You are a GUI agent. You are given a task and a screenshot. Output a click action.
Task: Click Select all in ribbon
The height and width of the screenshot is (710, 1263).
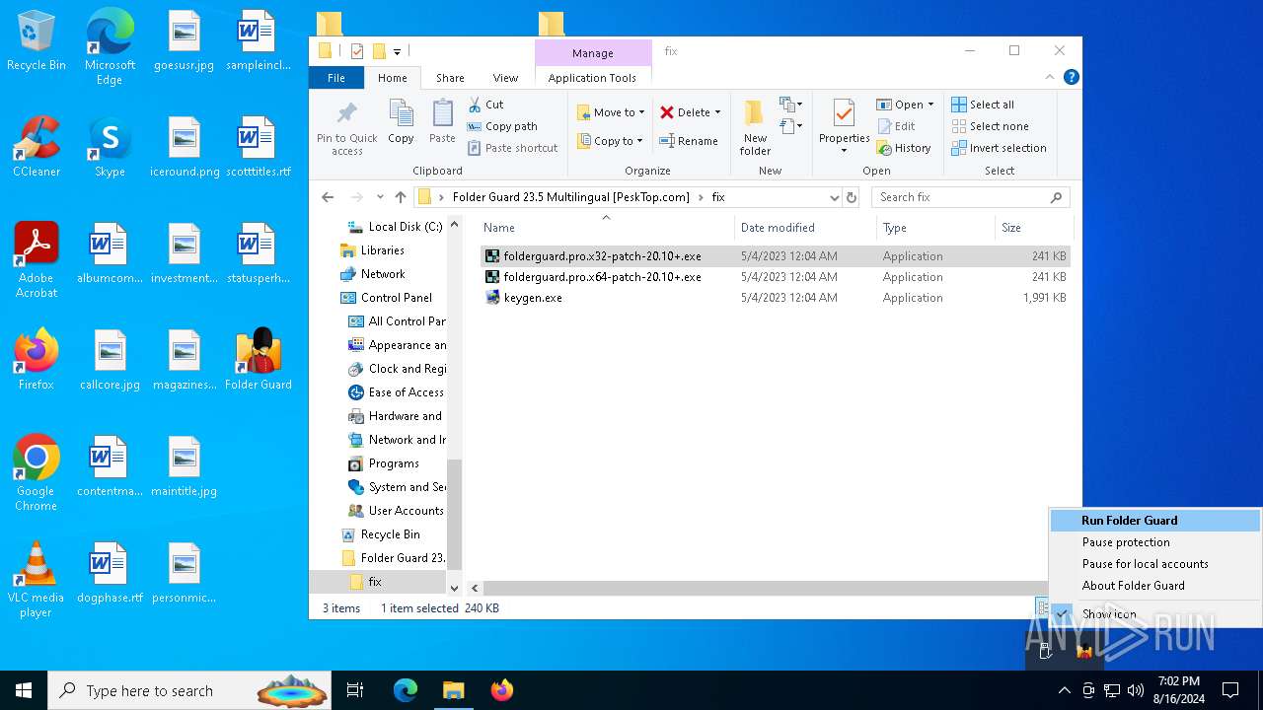(x=983, y=105)
